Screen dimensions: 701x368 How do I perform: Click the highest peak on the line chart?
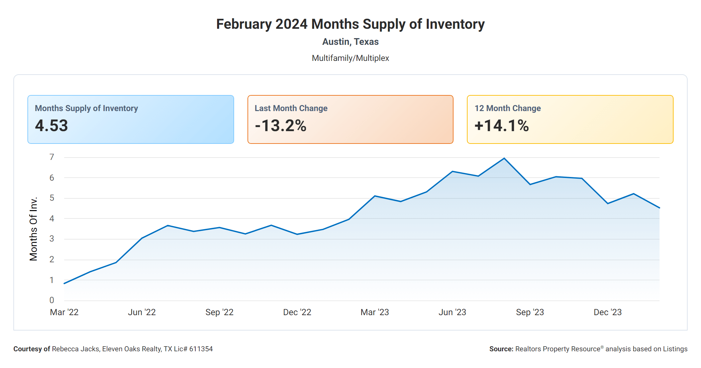click(504, 158)
